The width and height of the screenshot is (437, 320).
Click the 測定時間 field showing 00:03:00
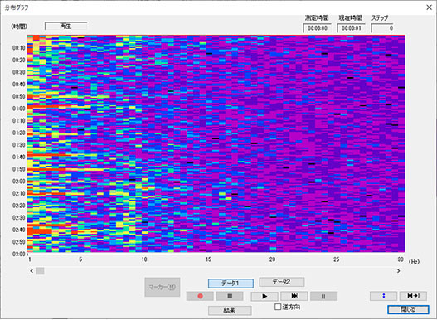(317, 28)
